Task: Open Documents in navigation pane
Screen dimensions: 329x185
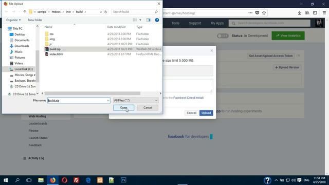Action: click(x=22, y=40)
